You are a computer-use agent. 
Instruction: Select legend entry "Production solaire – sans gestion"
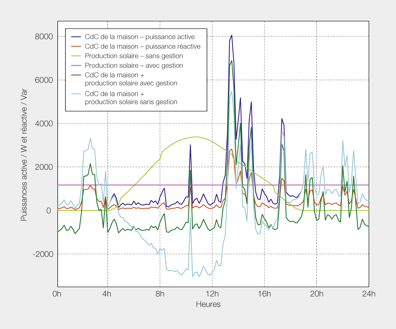[134, 56]
